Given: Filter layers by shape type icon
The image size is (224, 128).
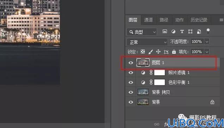Looking at the screenshot, I should pos(190,31).
